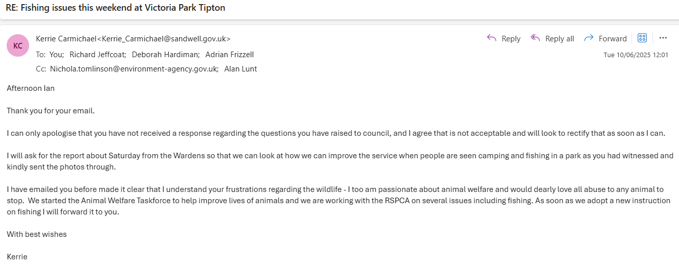Open the apps grid icon beside Forward
Screen dimensions: 679x266
(642, 38)
